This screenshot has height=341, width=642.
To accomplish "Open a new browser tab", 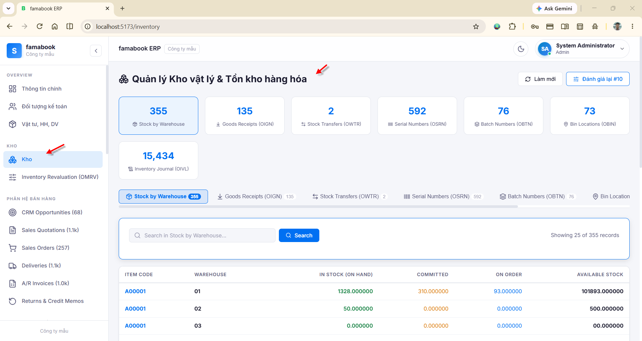I will (x=122, y=8).
